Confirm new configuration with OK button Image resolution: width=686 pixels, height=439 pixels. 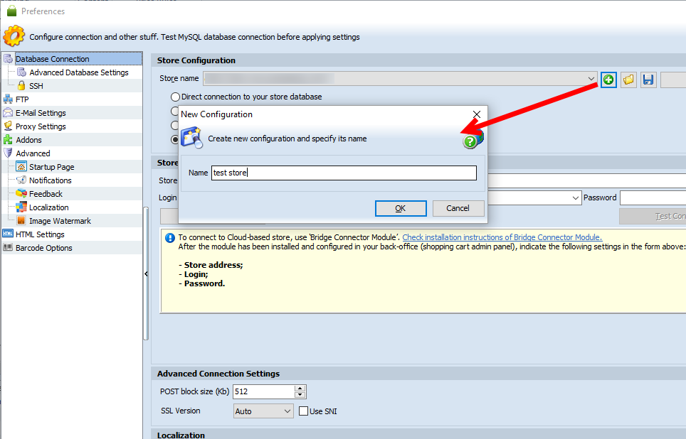pyautogui.click(x=401, y=208)
